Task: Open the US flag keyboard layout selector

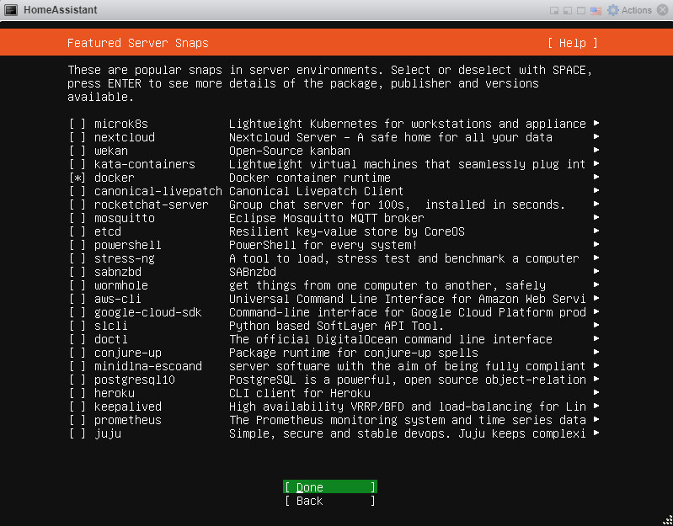Action: pos(596,10)
